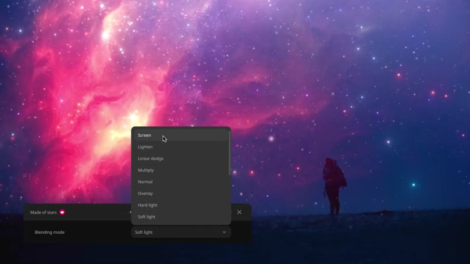Select the Screen blending mode
Image resolution: width=470 pixels, height=264 pixels.
[180, 135]
